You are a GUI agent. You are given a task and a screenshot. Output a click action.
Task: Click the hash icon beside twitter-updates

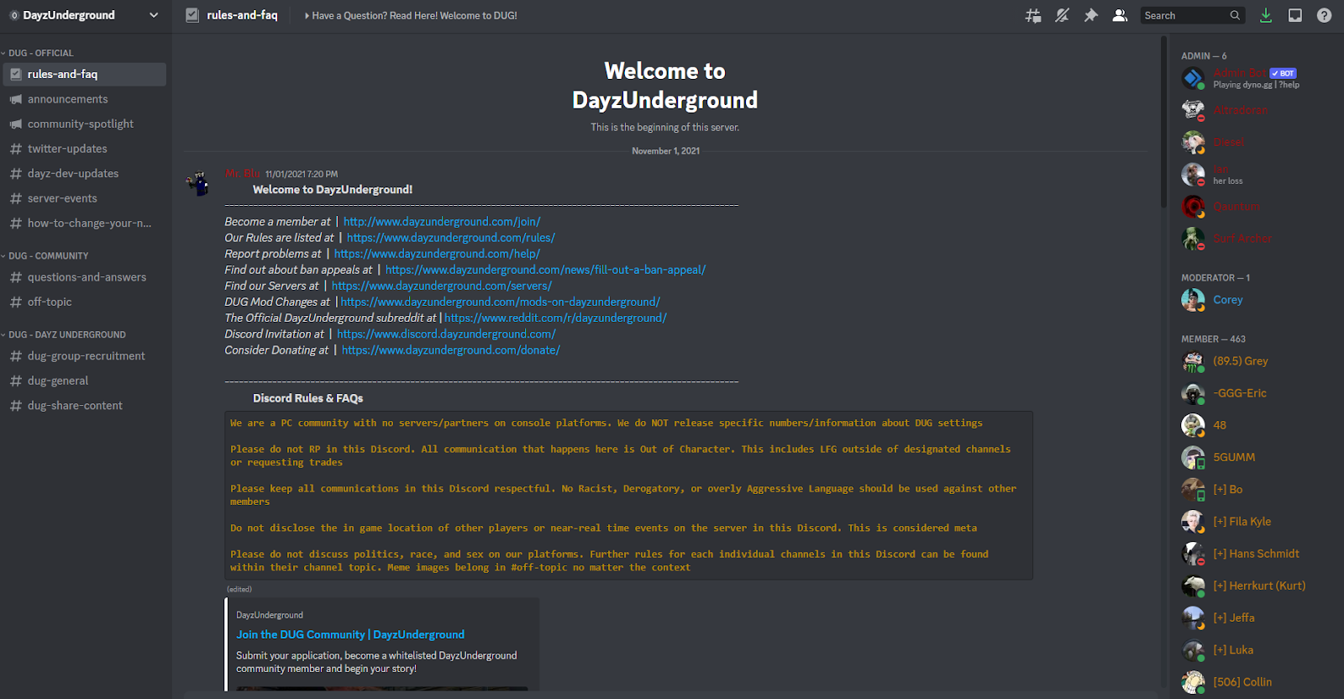click(15, 149)
